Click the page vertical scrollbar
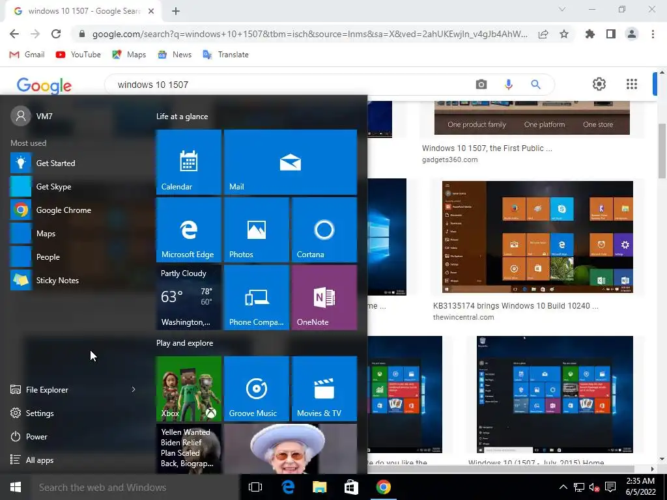This screenshot has height=500, width=667. 662,151
